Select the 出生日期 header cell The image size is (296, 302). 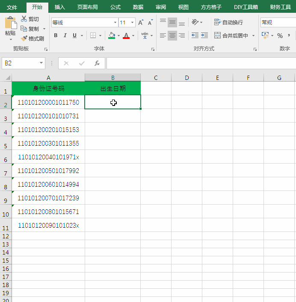[x=113, y=88]
